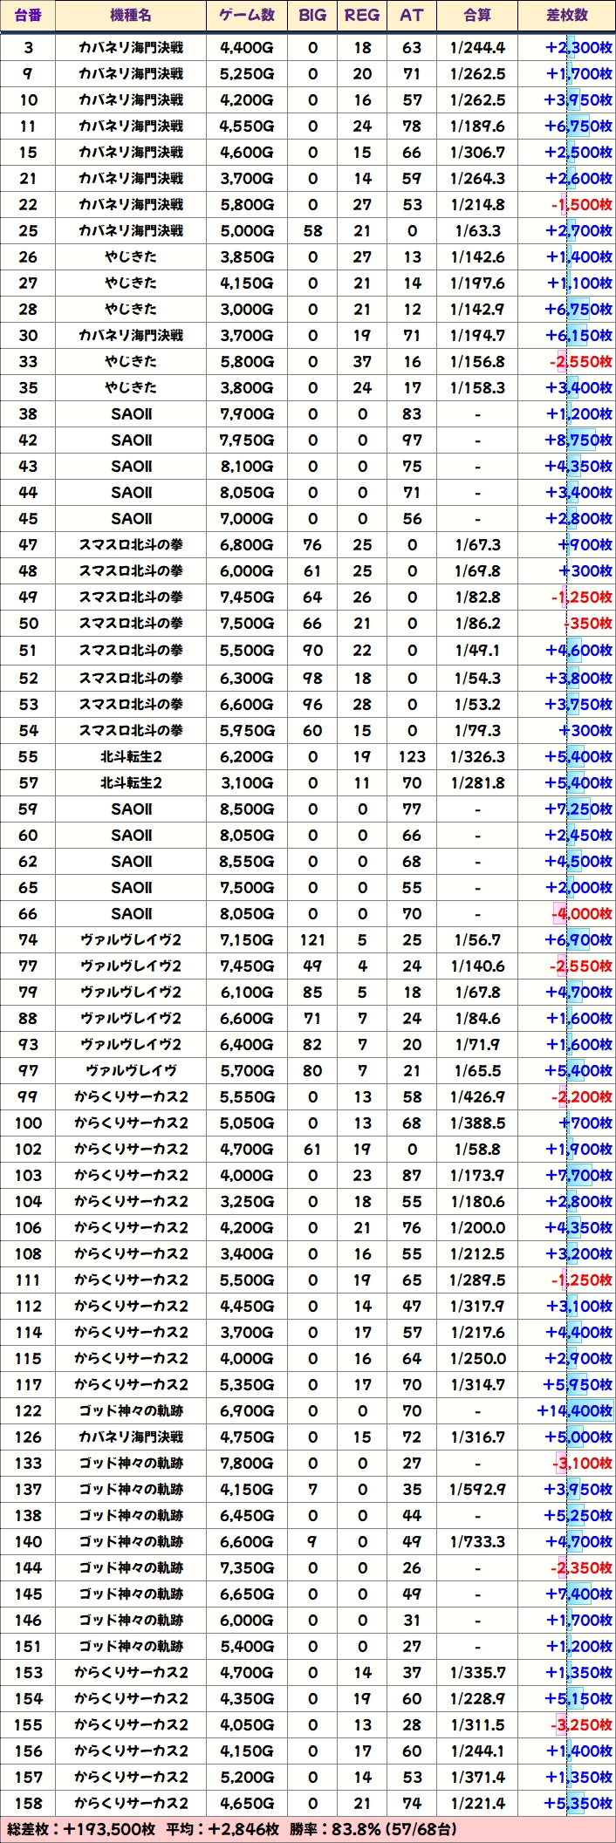Click -1,250枚 value in row 49
Screen dimensions: 616x1843
pos(582,597)
